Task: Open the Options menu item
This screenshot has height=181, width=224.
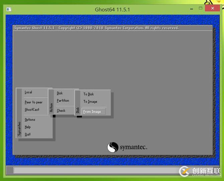Action: click(x=30, y=120)
